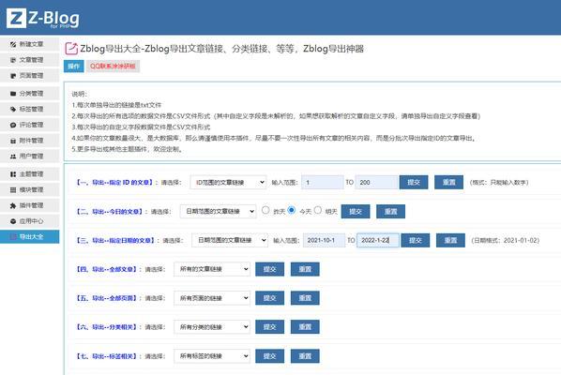The image size is (561, 375).
Task: Select the 今天 radio button
Action: (292, 210)
